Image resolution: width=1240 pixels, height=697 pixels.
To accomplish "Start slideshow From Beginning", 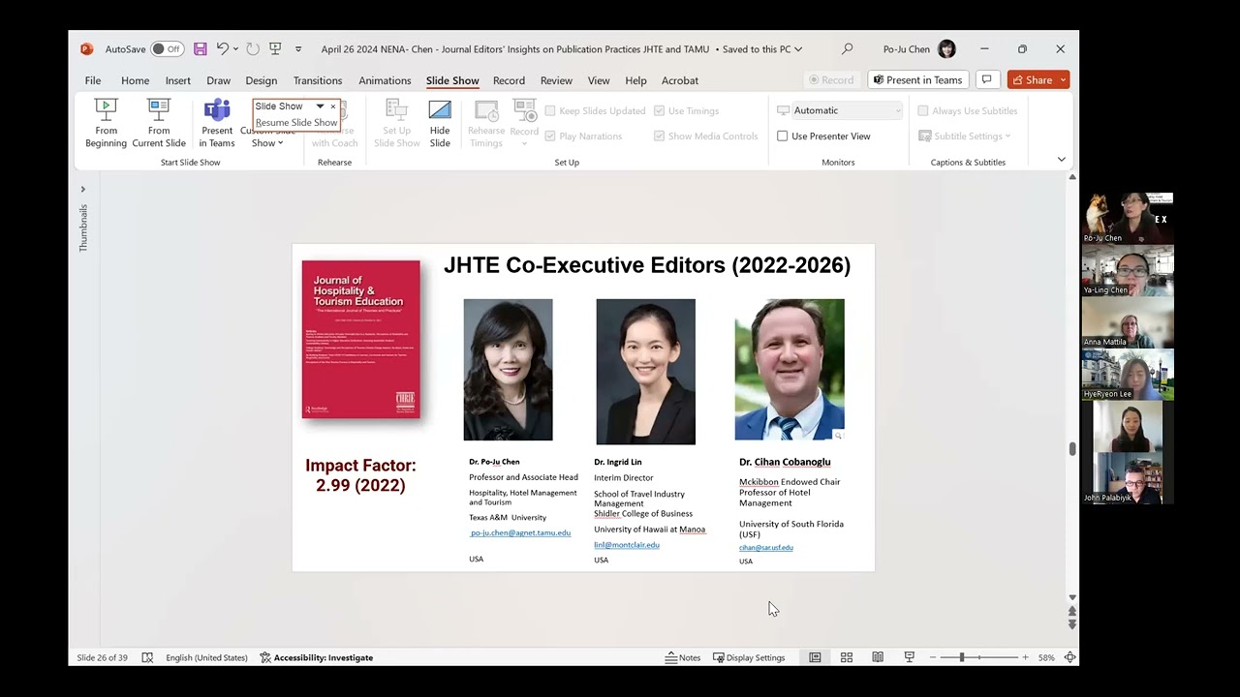I will [x=106, y=123].
